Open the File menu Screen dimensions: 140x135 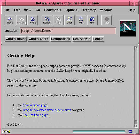click(x=7, y=10)
